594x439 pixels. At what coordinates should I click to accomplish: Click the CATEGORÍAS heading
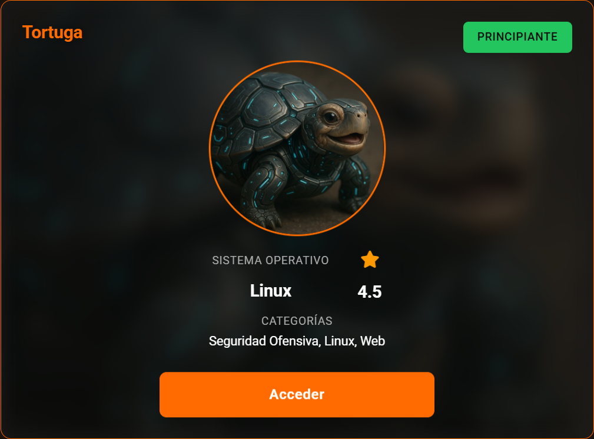pyautogui.click(x=297, y=321)
